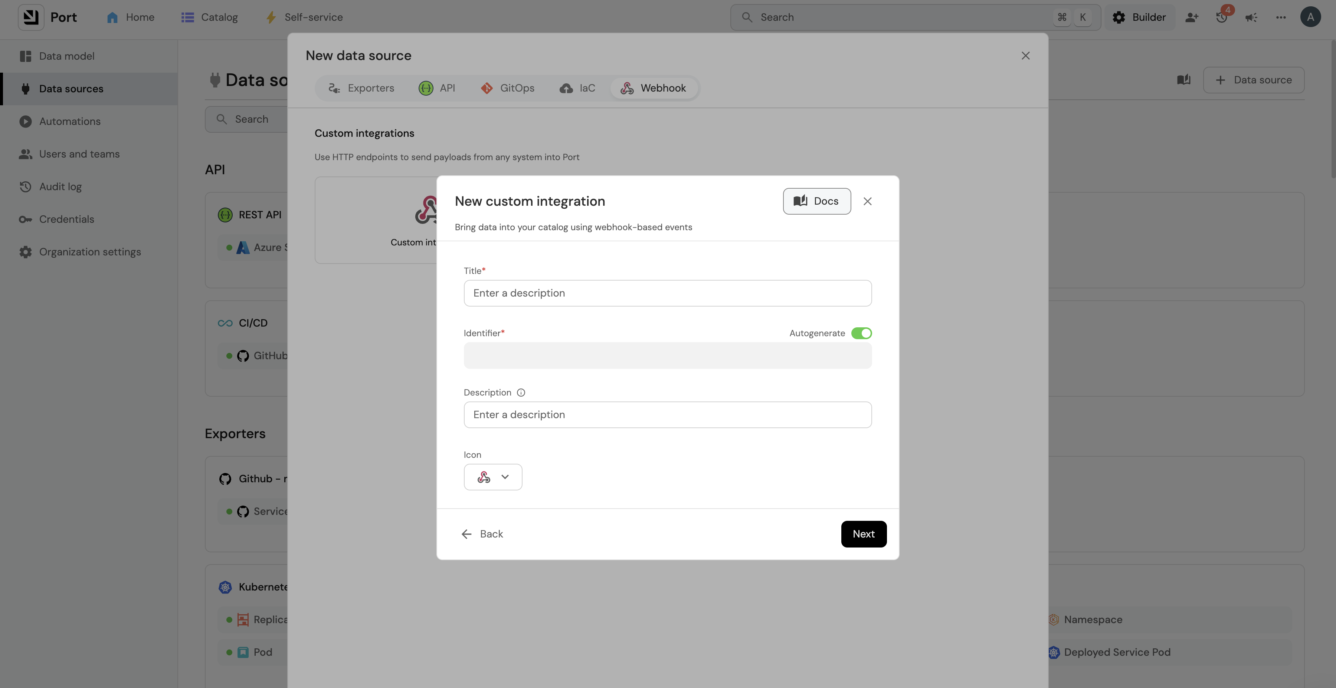
Task: Switch to the Exporters tab
Action: tap(361, 88)
